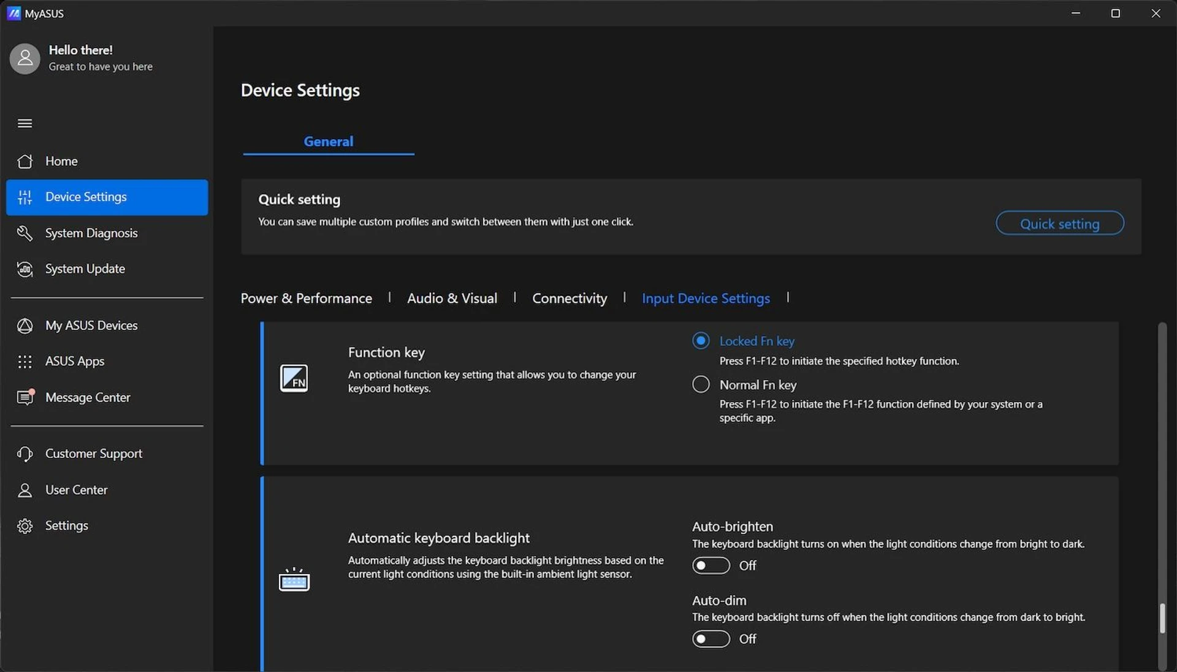1177x672 pixels.
Task: Minimize the MyASUS window
Action: tap(1075, 13)
